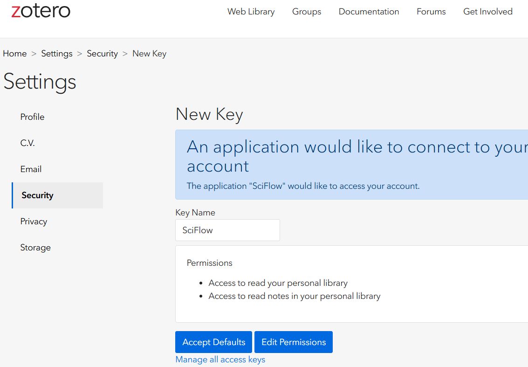Open the Web Library page
Viewport: 528px width, 367px height.
[251, 12]
